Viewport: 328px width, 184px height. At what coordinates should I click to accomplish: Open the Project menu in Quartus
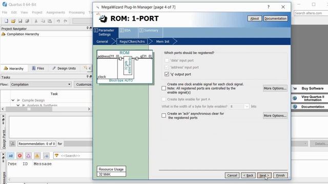pyautogui.click(x=37, y=12)
